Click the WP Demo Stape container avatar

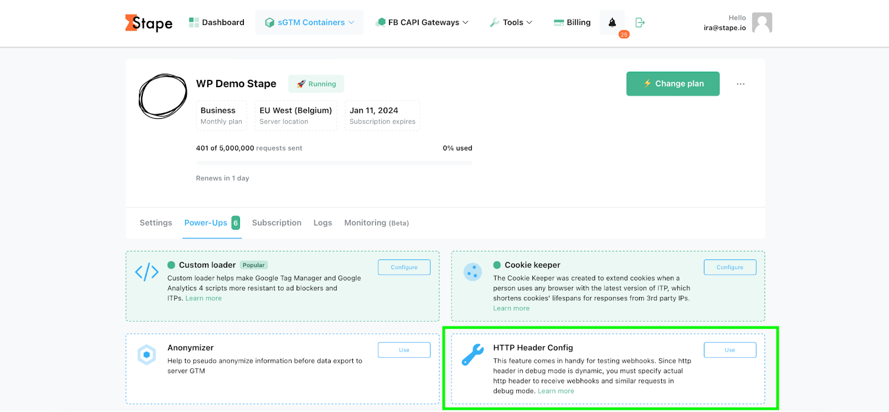(x=163, y=96)
